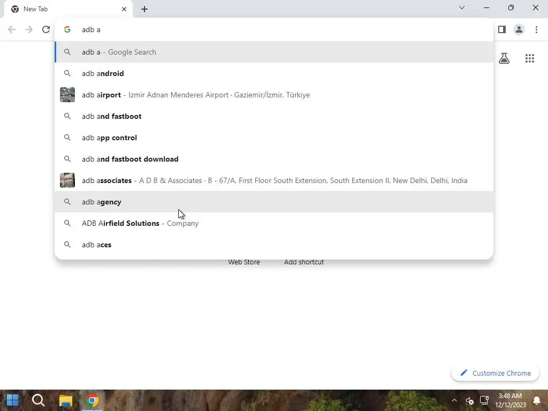Click magnifier icon beside 'adb android'
This screenshot has height=411, width=548.
coord(67,73)
